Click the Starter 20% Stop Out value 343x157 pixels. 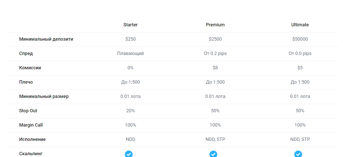click(130, 111)
